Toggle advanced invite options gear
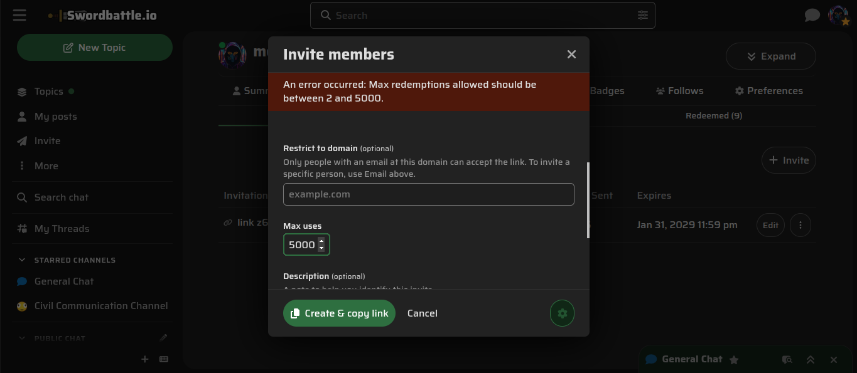The image size is (857, 373). pos(562,313)
